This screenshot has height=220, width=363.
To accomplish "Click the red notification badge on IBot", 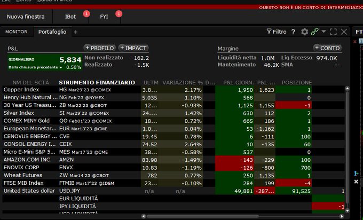I will point(86,14).
